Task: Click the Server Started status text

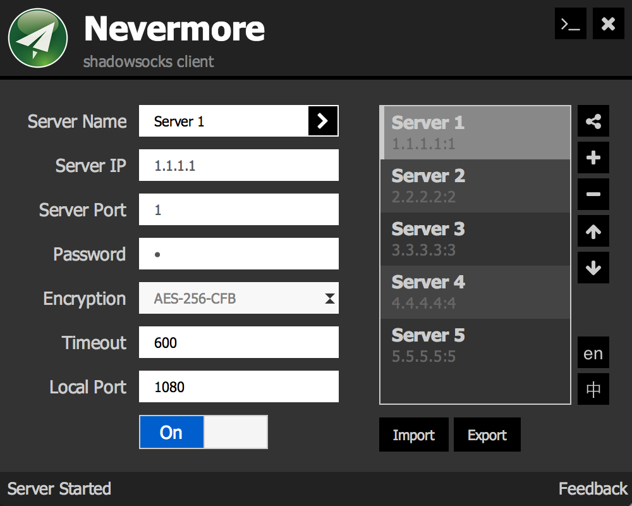Action: click(x=59, y=489)
